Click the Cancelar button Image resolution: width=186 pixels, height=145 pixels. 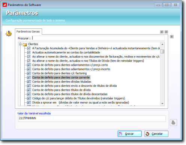(x=156, y=134)
